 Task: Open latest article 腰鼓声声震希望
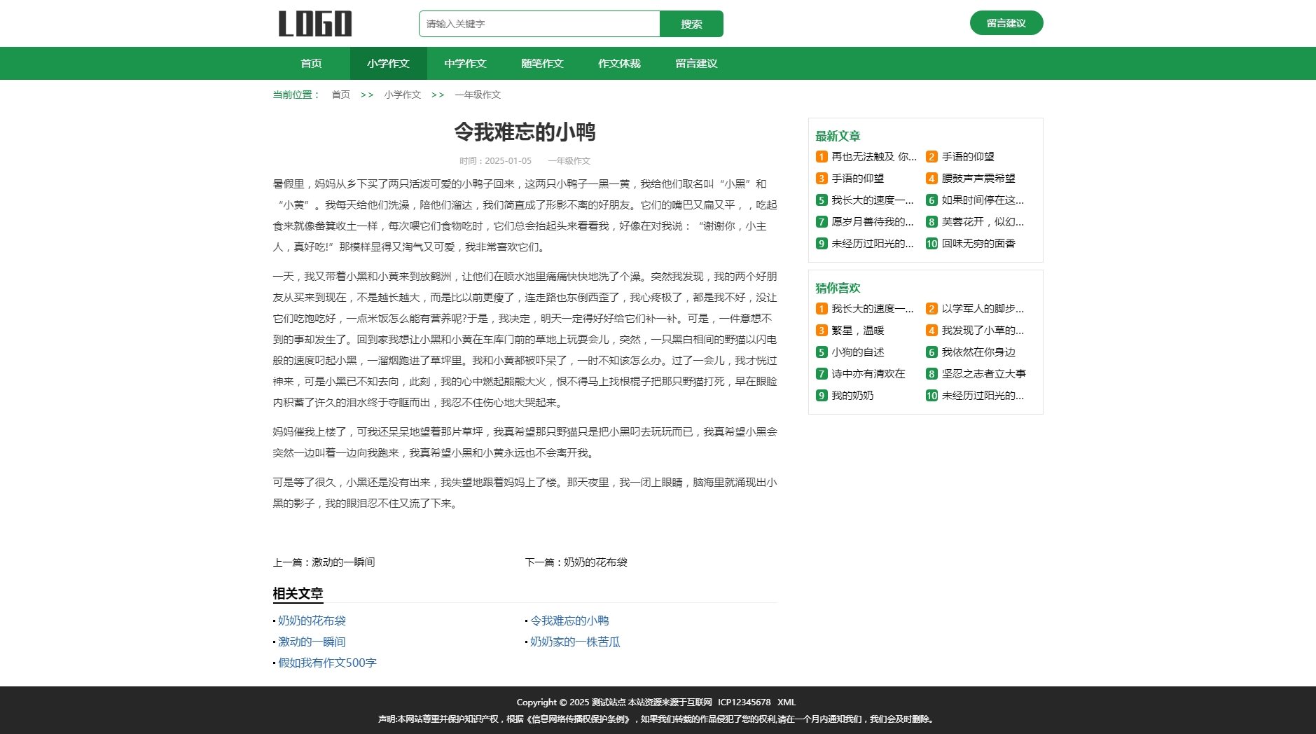pos(978,179)
